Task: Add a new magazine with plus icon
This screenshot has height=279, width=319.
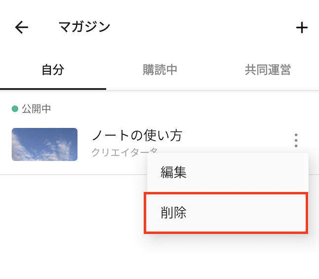Action: coord(302,28)
